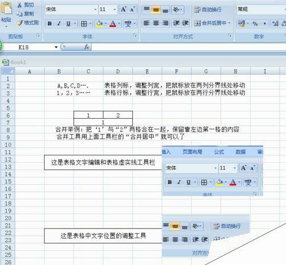Screen dimensions: 286x265
Task: Click the text starting "合并举例" in row 8
Action: (147, 130)
